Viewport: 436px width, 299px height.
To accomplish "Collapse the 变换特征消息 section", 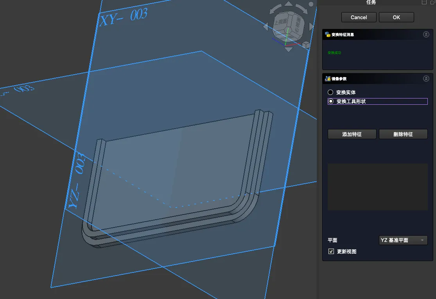I will tap(426, 34).
